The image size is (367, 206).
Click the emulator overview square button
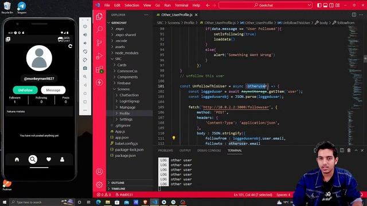(85, 102)
